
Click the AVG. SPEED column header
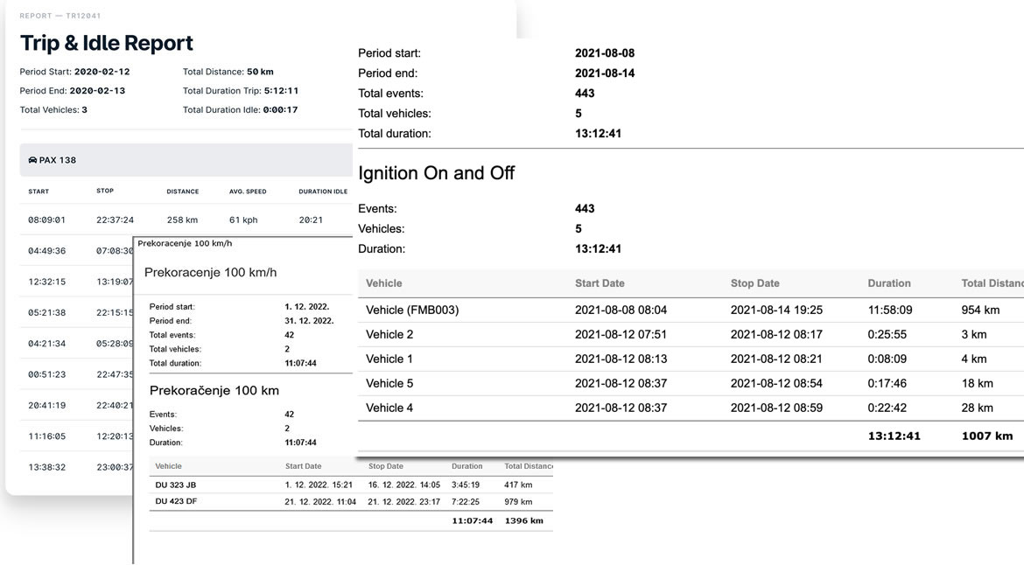click(x=248, y=192)
